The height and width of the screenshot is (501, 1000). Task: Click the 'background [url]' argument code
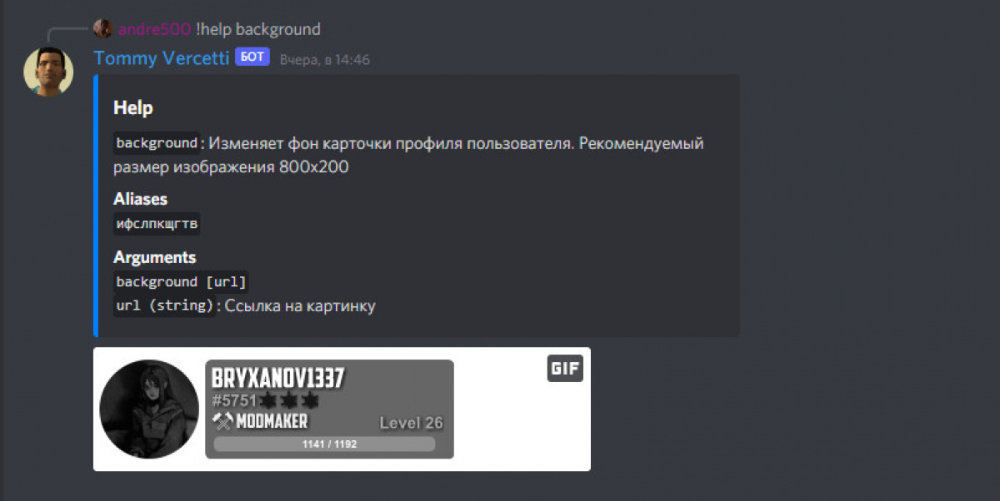(181, 281)
